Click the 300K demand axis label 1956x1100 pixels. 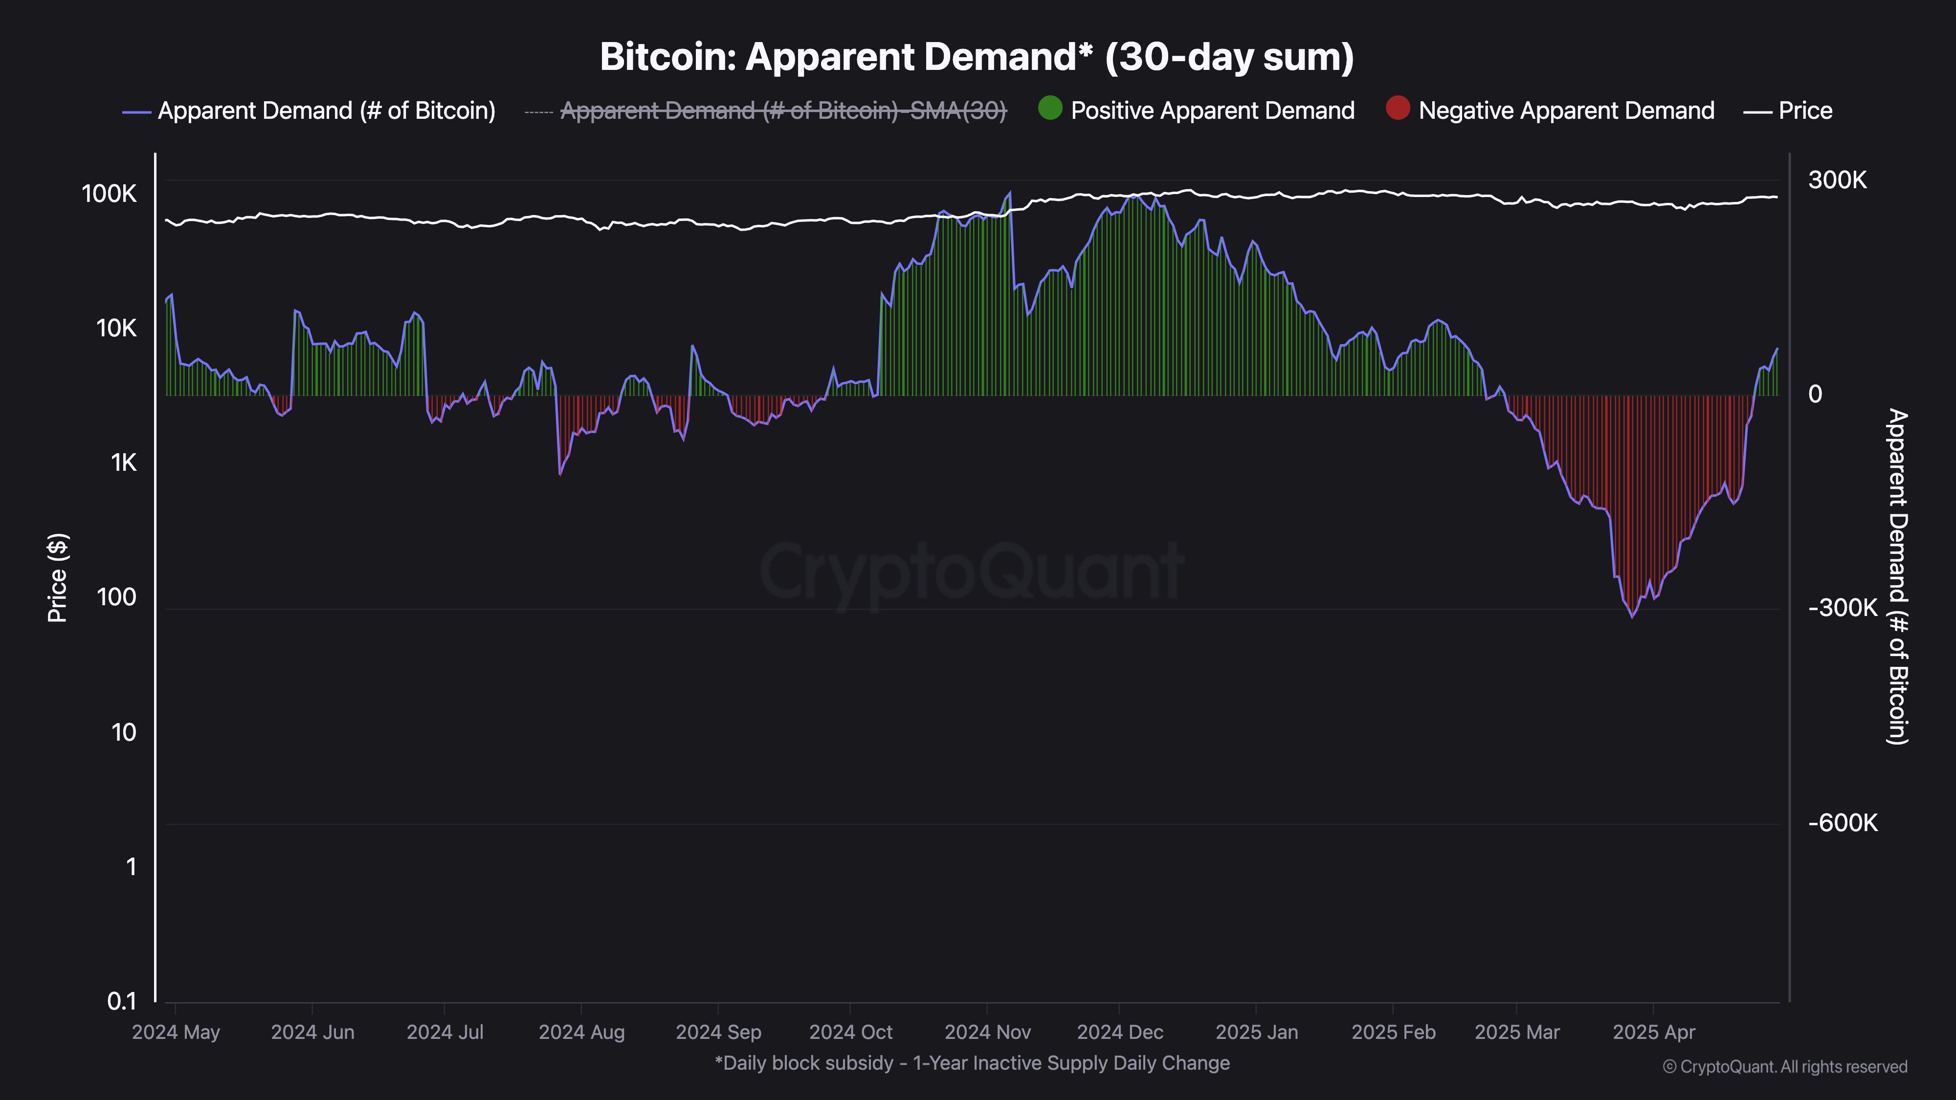pyautogui.click(x=1837, y=180)
